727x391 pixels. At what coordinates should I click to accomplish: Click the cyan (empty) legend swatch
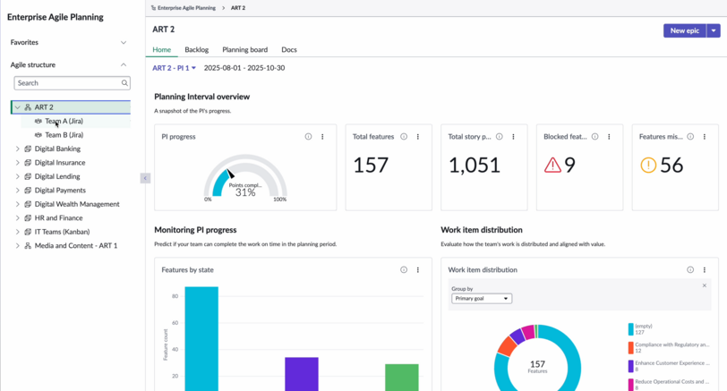(x=630, y=329)
